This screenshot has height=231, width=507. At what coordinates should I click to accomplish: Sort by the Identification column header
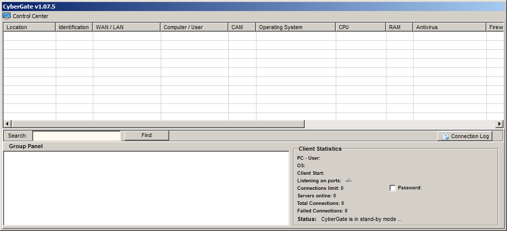click(74, 27)
